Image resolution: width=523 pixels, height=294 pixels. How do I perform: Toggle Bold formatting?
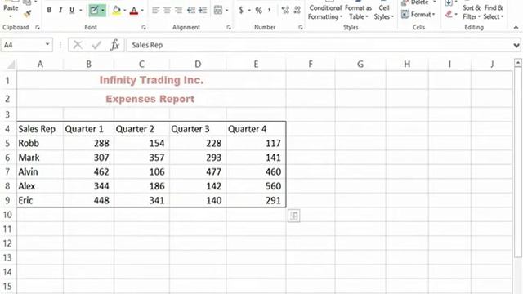tap(49, 11)
